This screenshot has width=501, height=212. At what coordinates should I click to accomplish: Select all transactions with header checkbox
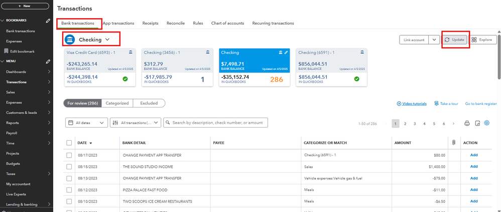pyautogui.click(x=69, y=143)
